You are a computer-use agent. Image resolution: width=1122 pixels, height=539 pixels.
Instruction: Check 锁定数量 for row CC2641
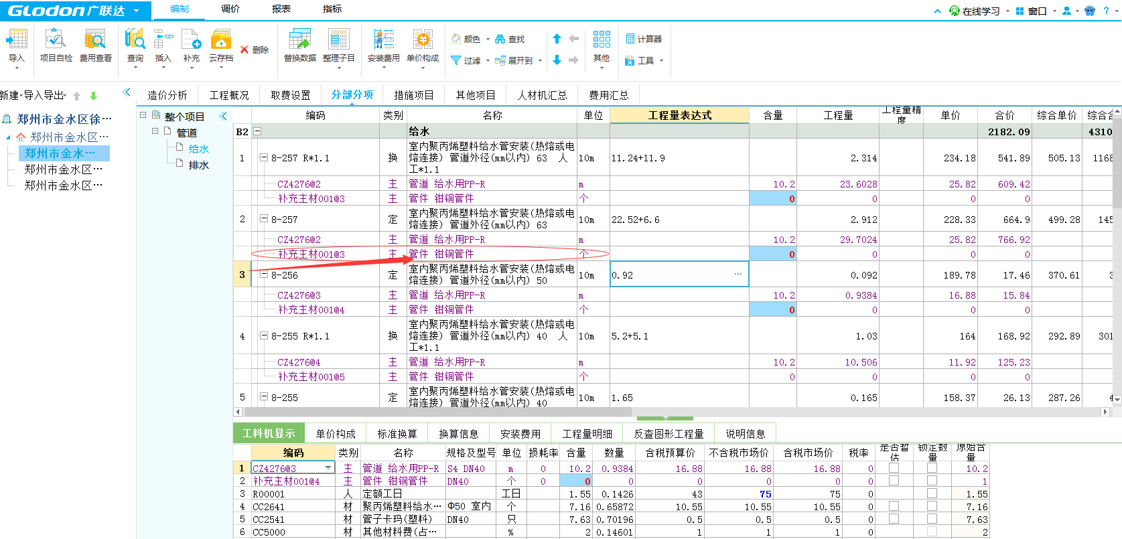932,506
